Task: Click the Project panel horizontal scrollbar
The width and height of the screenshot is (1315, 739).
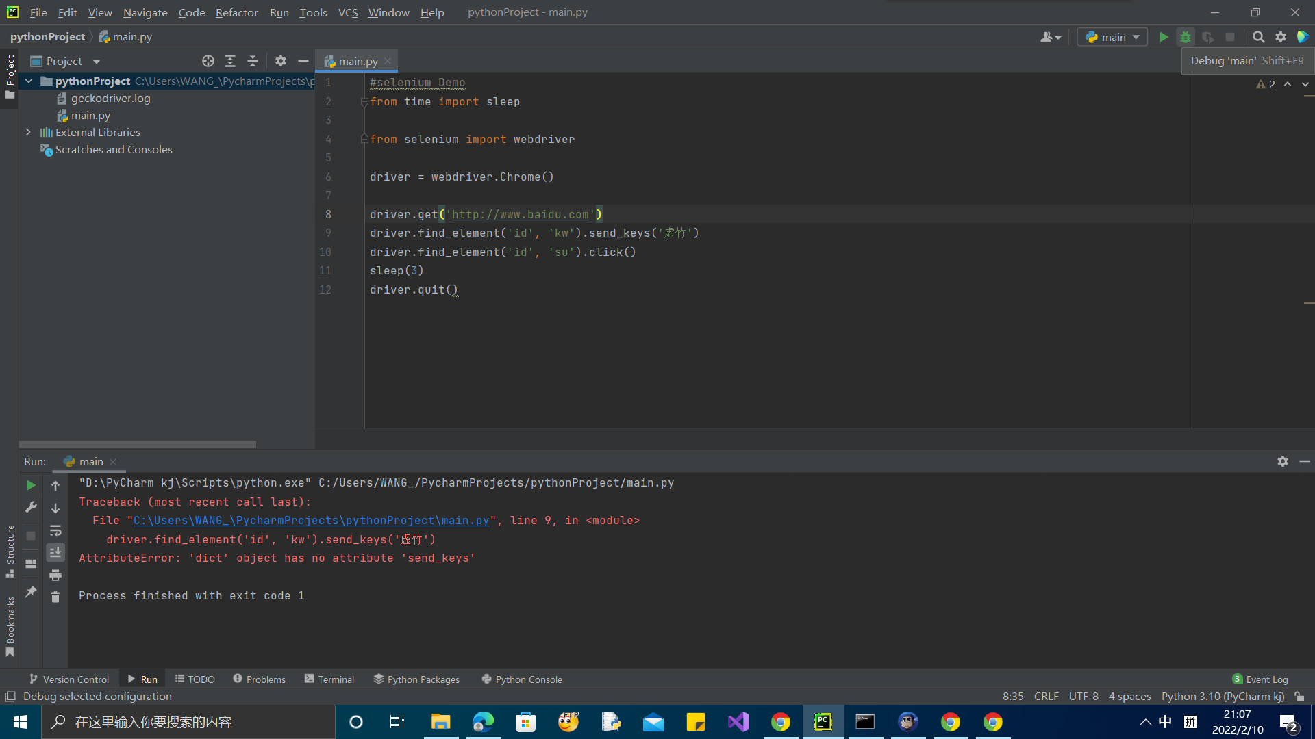Action: click(x=137, y=444)
